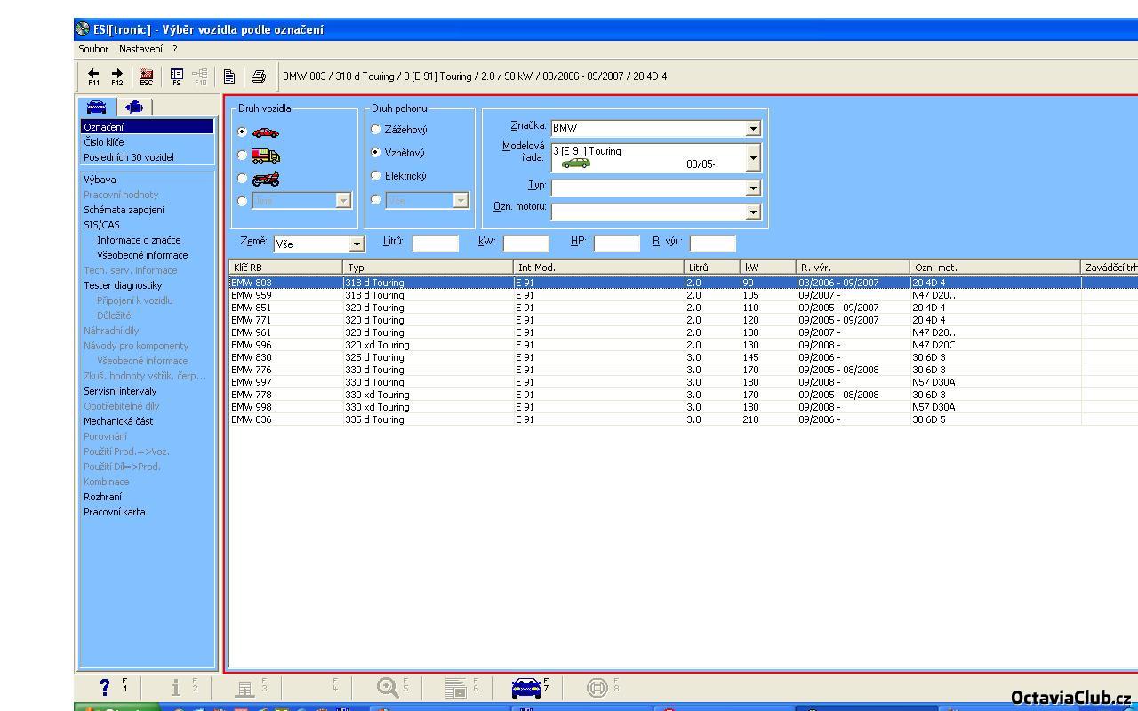The image size is (1138, 711).
Task: Click the printer icon in toolbar
Action: (x=259, y=76)
